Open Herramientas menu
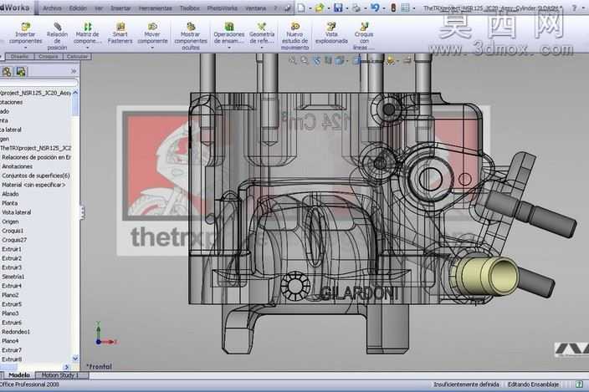Screen dimensions: 589x392 (155, 8)
